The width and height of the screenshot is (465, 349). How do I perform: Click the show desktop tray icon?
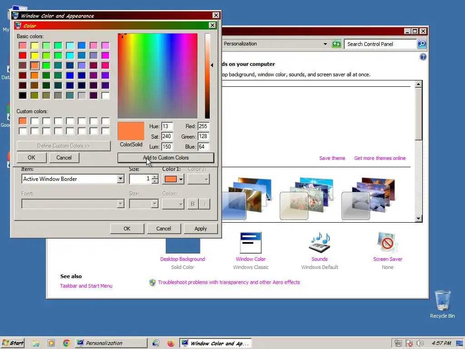point(460,344)
